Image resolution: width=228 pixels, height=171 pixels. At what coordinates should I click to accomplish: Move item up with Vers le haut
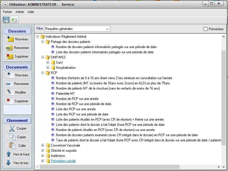[x=17, y=154]
